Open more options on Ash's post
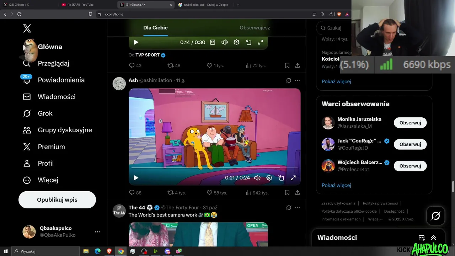The image size is (455, 256). [298, 80]
